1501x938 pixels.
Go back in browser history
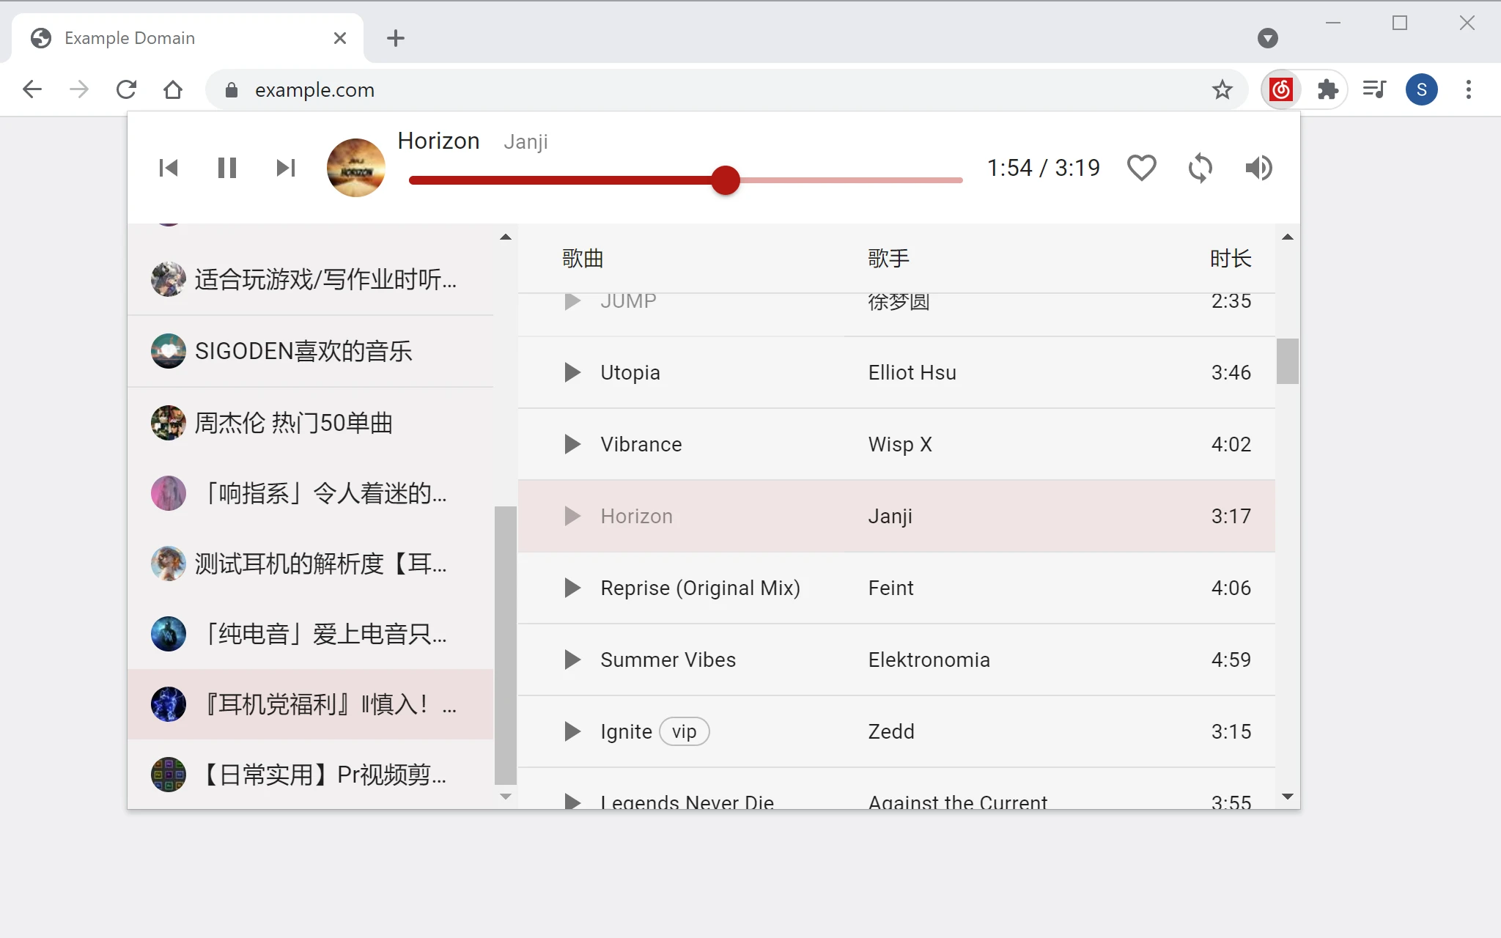point(32,89)
